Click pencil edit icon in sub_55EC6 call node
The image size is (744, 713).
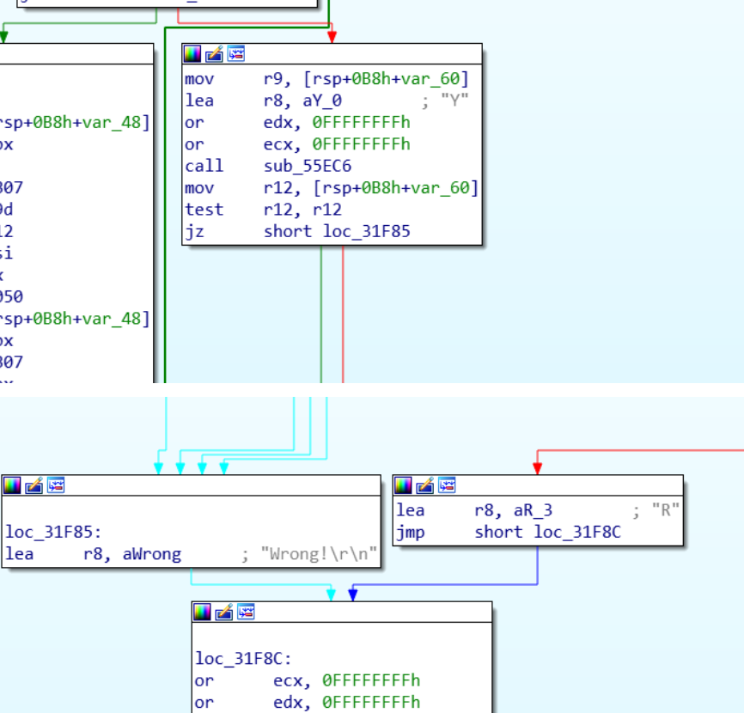214,54
